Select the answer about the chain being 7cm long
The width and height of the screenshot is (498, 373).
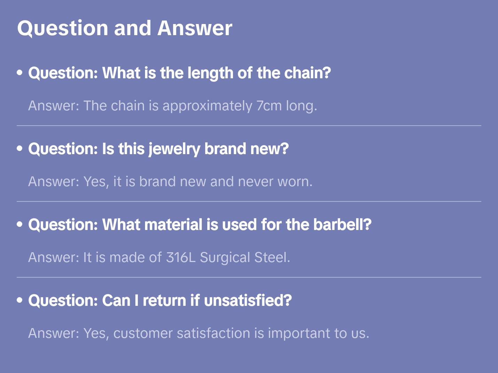[x=172, y=106]
